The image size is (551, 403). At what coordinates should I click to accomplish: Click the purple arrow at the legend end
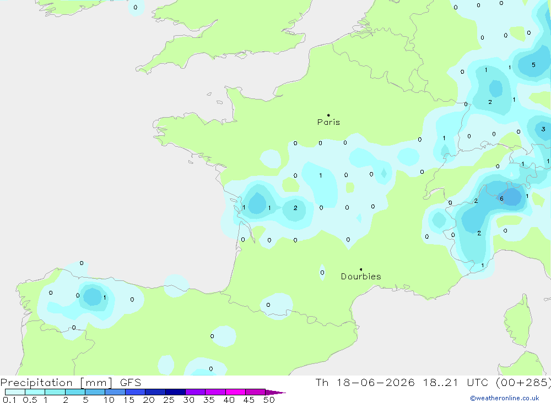(x=275, y=393)
